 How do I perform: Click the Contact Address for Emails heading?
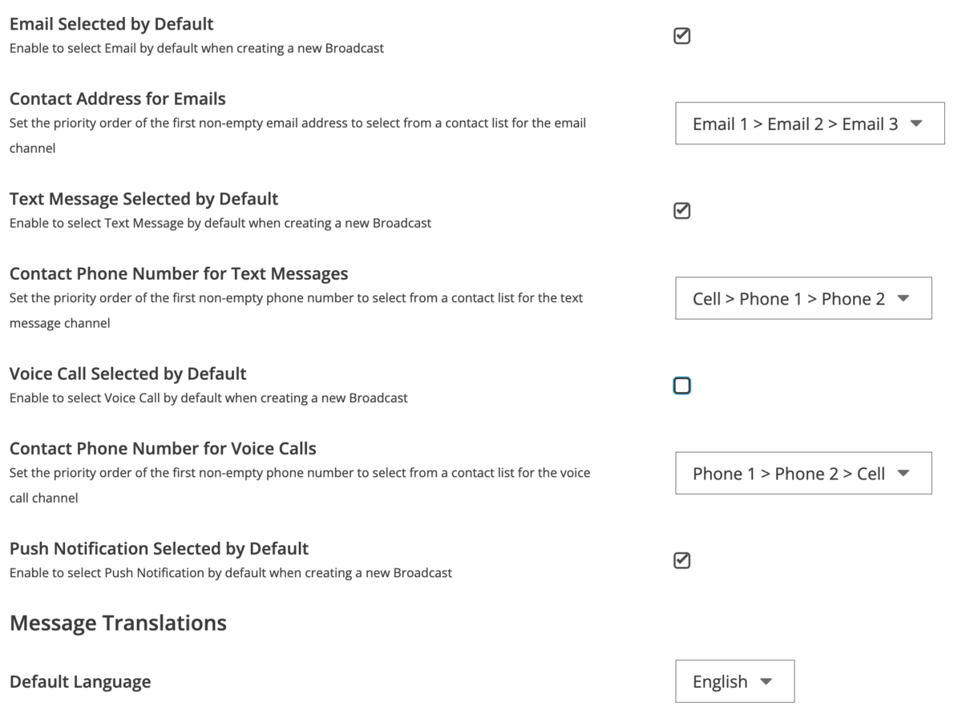coord(118,99)
